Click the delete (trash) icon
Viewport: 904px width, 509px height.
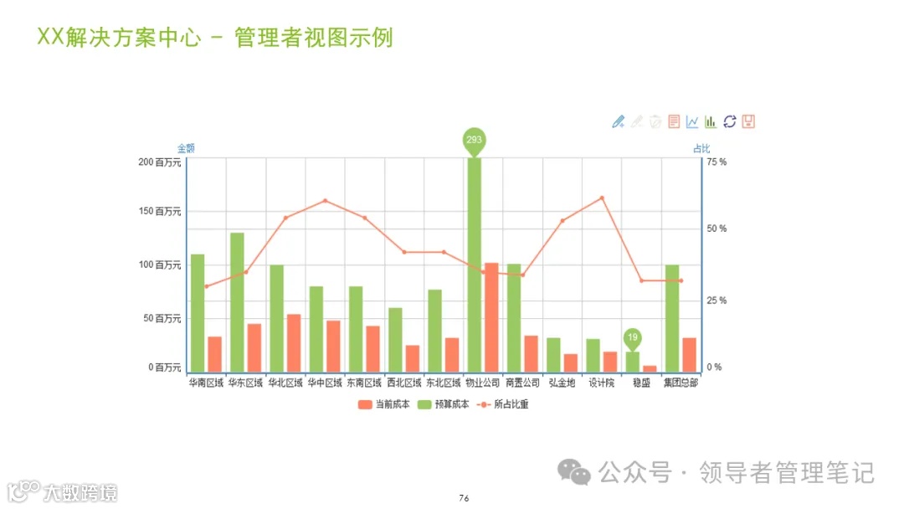655,121
